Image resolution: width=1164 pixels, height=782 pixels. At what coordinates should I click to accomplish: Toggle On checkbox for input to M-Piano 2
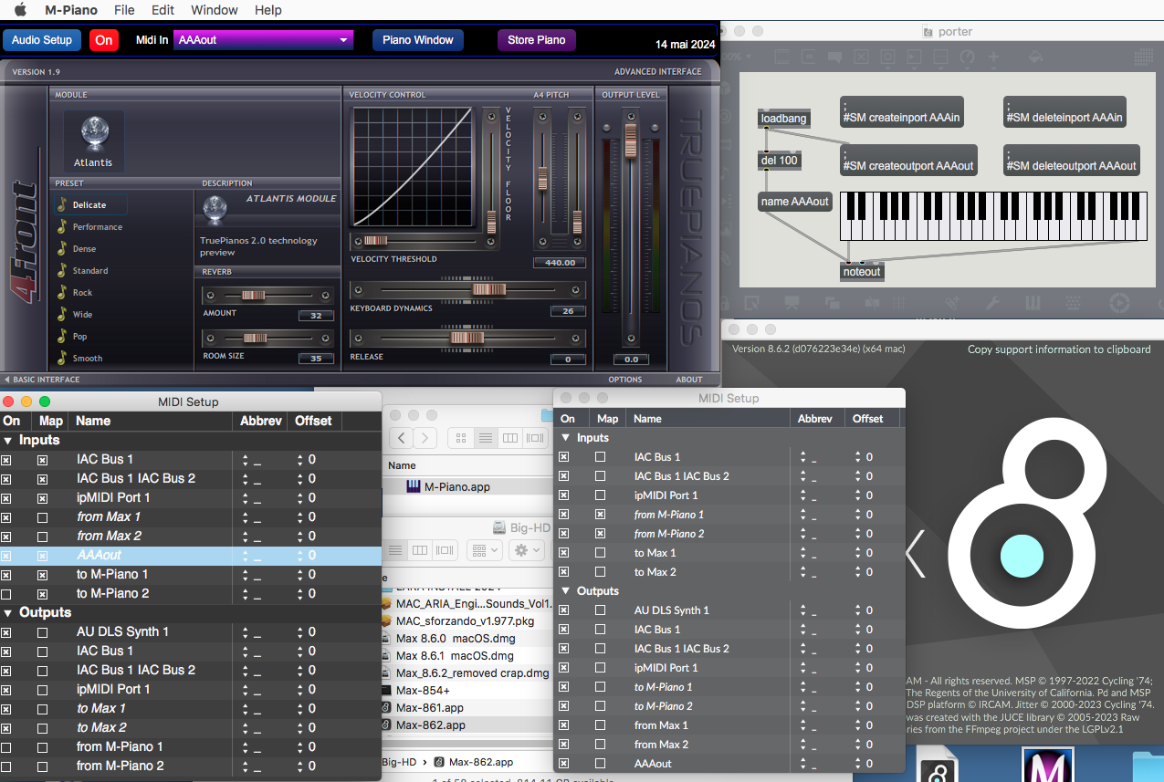tap(6, 594)
